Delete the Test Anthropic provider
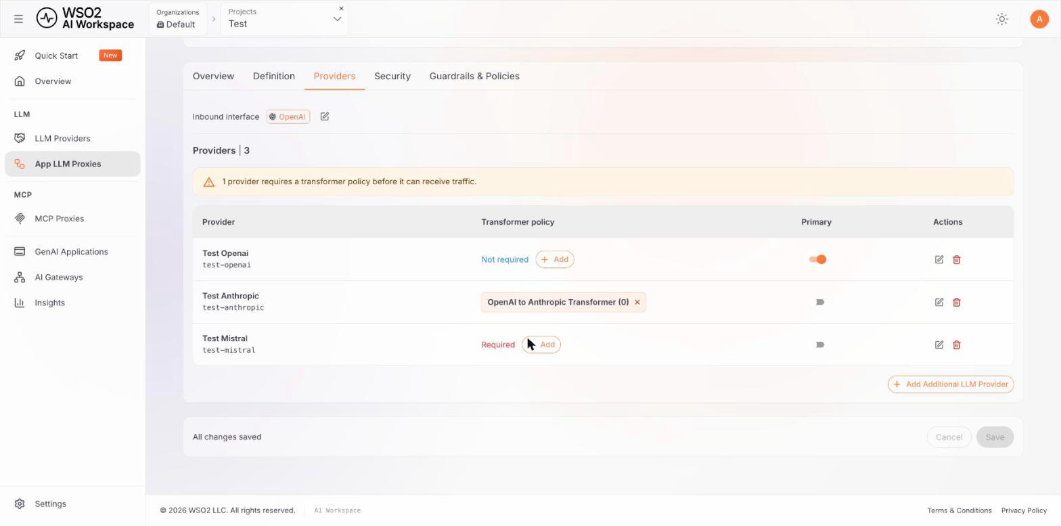Screen dimensions: 1061x526 (x=957, y=302)
